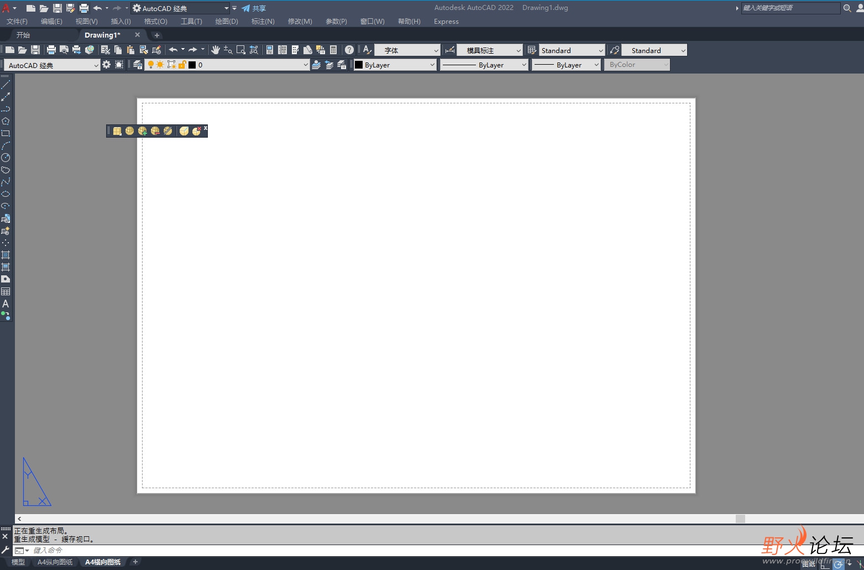
Task: Click the Zoom Window icon
Action: point(241,50)
